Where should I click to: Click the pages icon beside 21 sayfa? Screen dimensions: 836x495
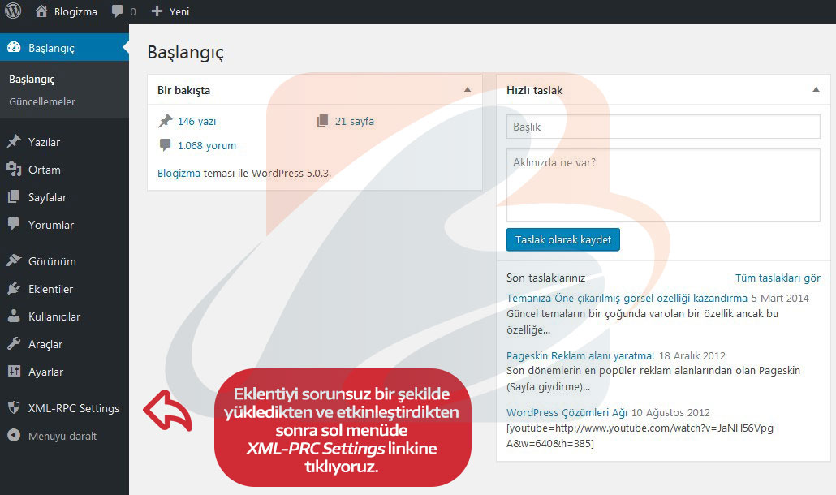(x=322, y=121)
